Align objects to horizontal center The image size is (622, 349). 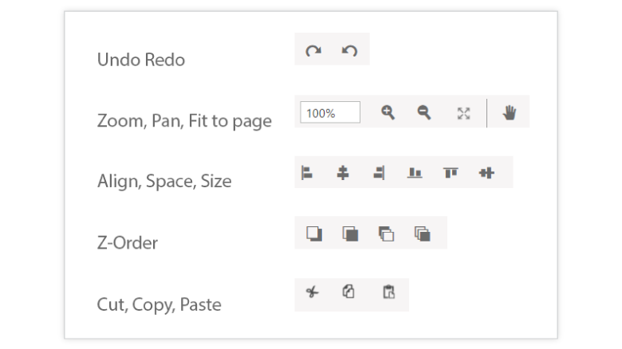click(x=343, y=172)
